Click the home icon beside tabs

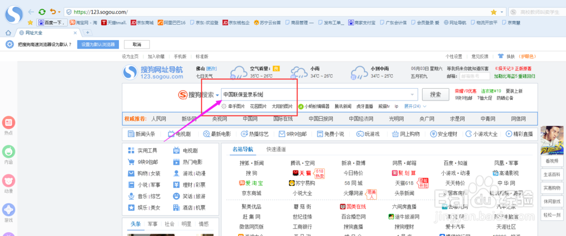click(x=8, y=33)
